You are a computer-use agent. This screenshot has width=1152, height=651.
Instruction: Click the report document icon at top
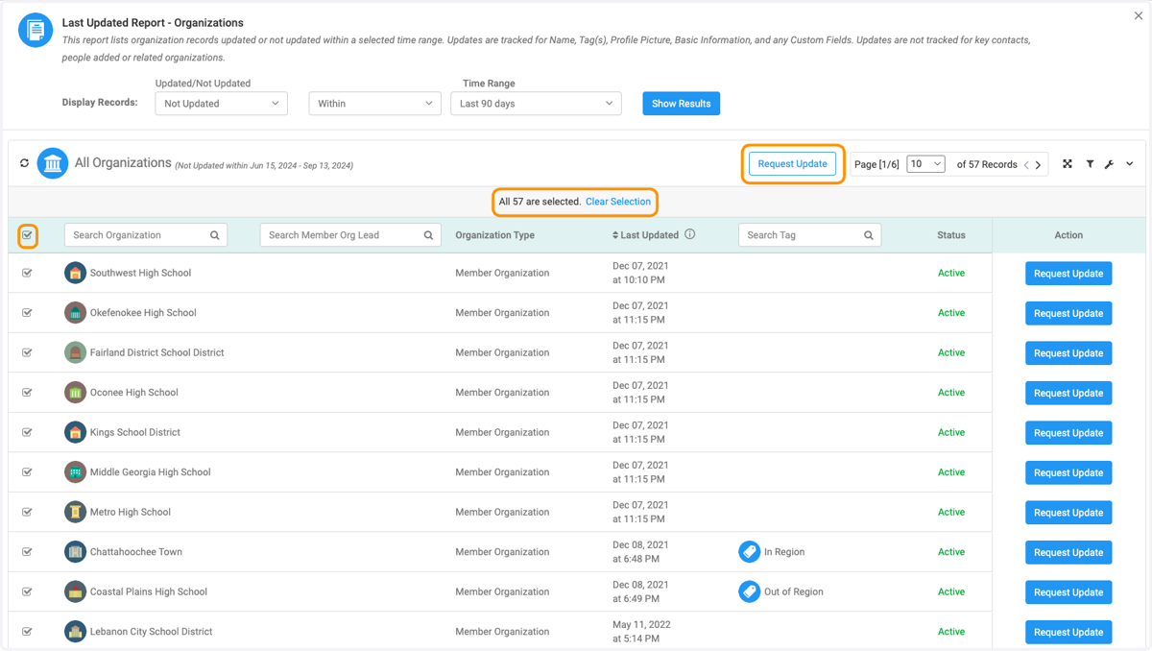[36, 31]
